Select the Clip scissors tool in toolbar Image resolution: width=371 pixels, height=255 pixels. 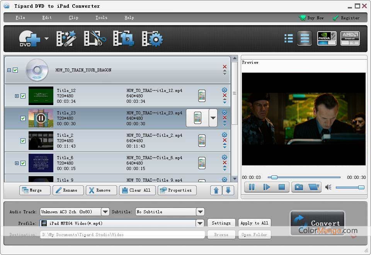(x=95, y=39)
